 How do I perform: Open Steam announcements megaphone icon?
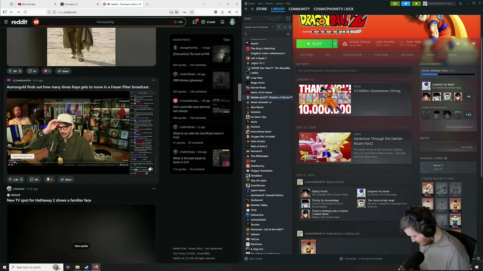406,3
